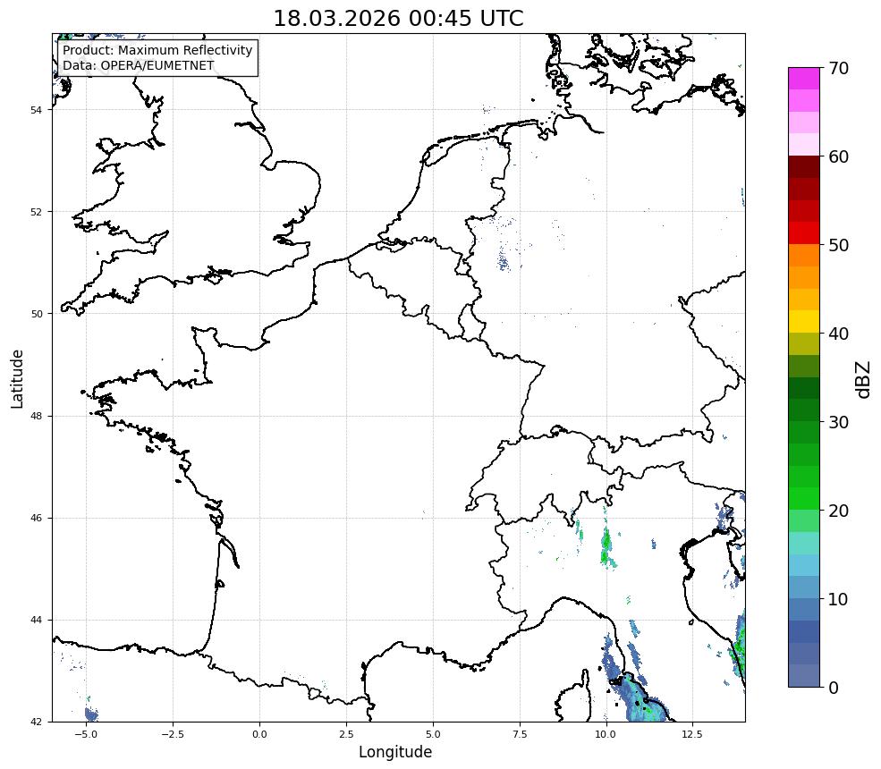881x769 pixels.
Task: Click the latitude tick label 42
Action: [36, 722]
